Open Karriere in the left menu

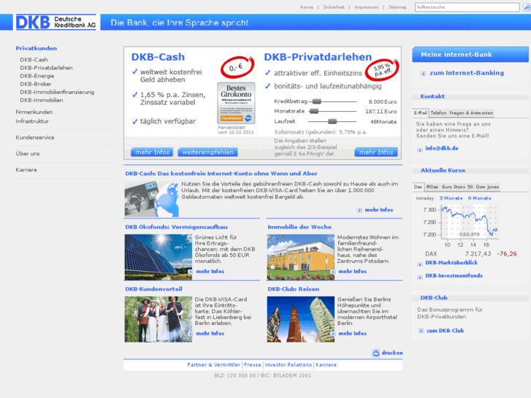tap(26, 170)
